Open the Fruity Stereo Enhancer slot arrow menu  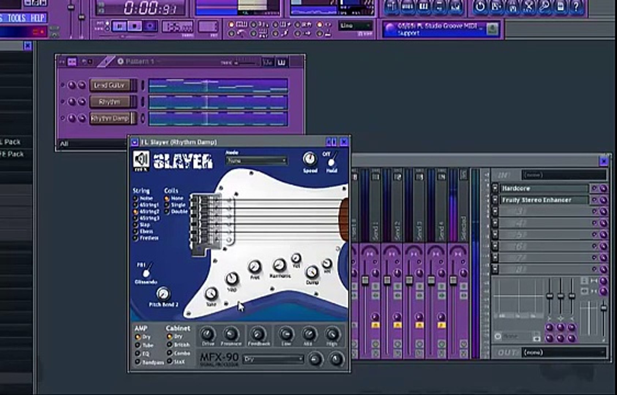(x=495, y=200)
